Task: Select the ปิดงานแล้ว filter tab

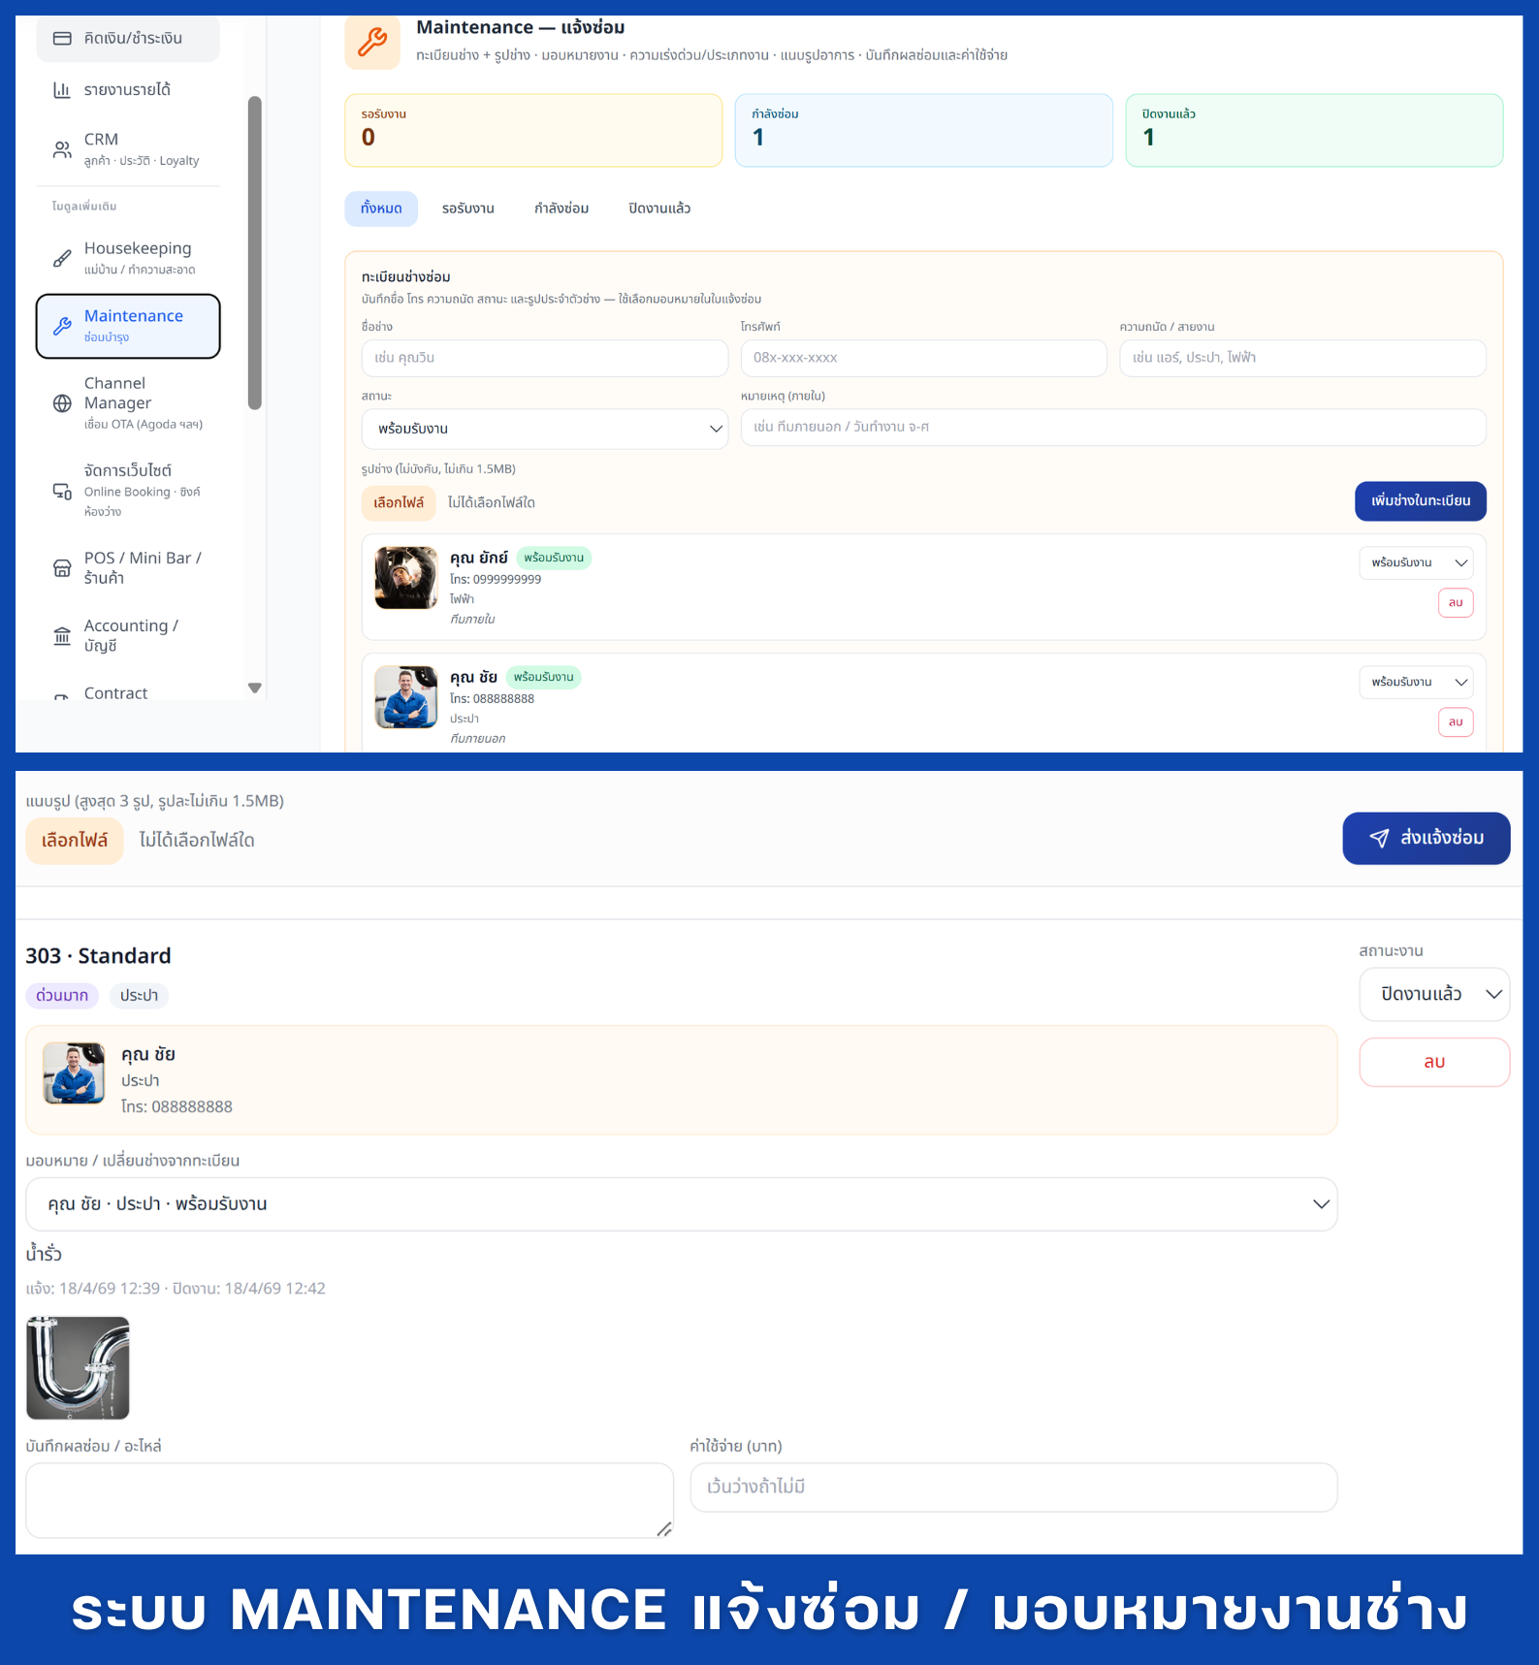Action: pyautogui.click(x=659, y=208)
